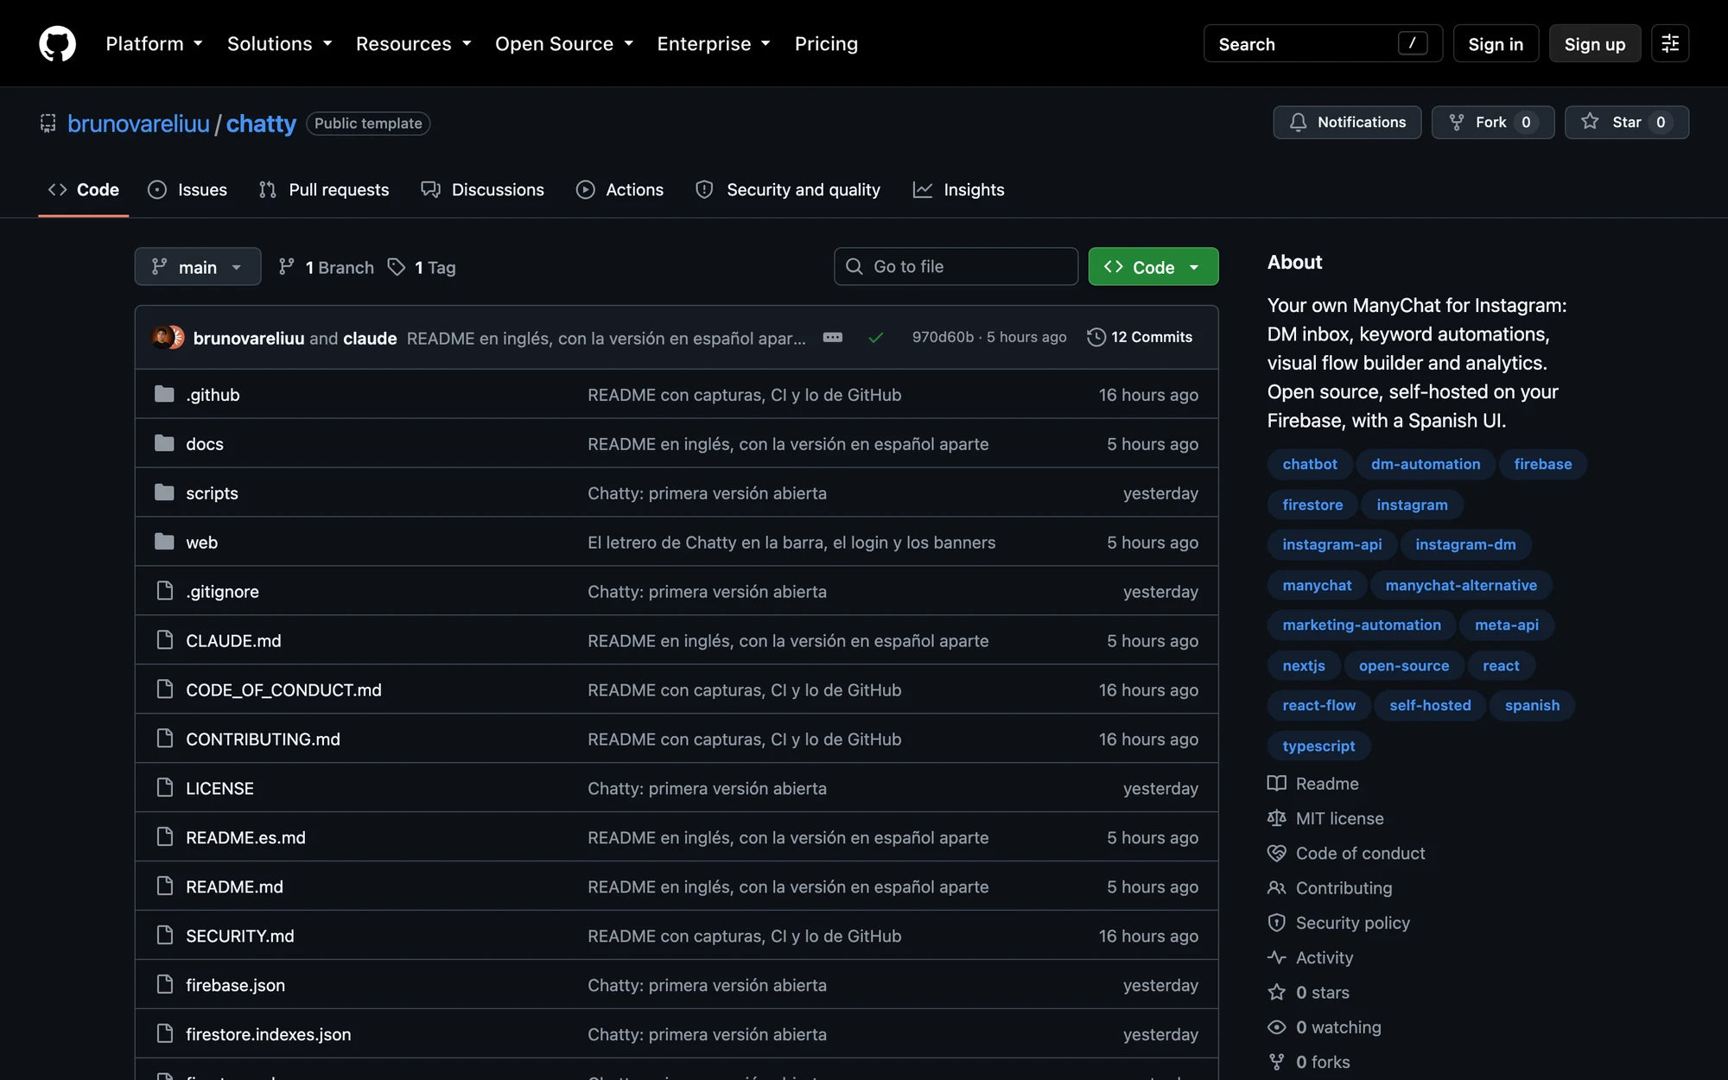Expand the Enterprise menu
Image resolution: width=1728 pixels, height=1080 pixels.
(x=713, y=43)
